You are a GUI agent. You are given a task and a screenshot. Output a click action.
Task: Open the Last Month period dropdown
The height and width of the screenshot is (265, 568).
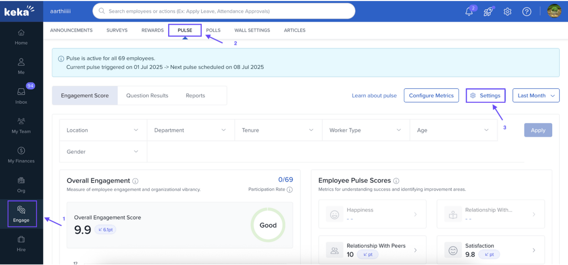[536, 96]
